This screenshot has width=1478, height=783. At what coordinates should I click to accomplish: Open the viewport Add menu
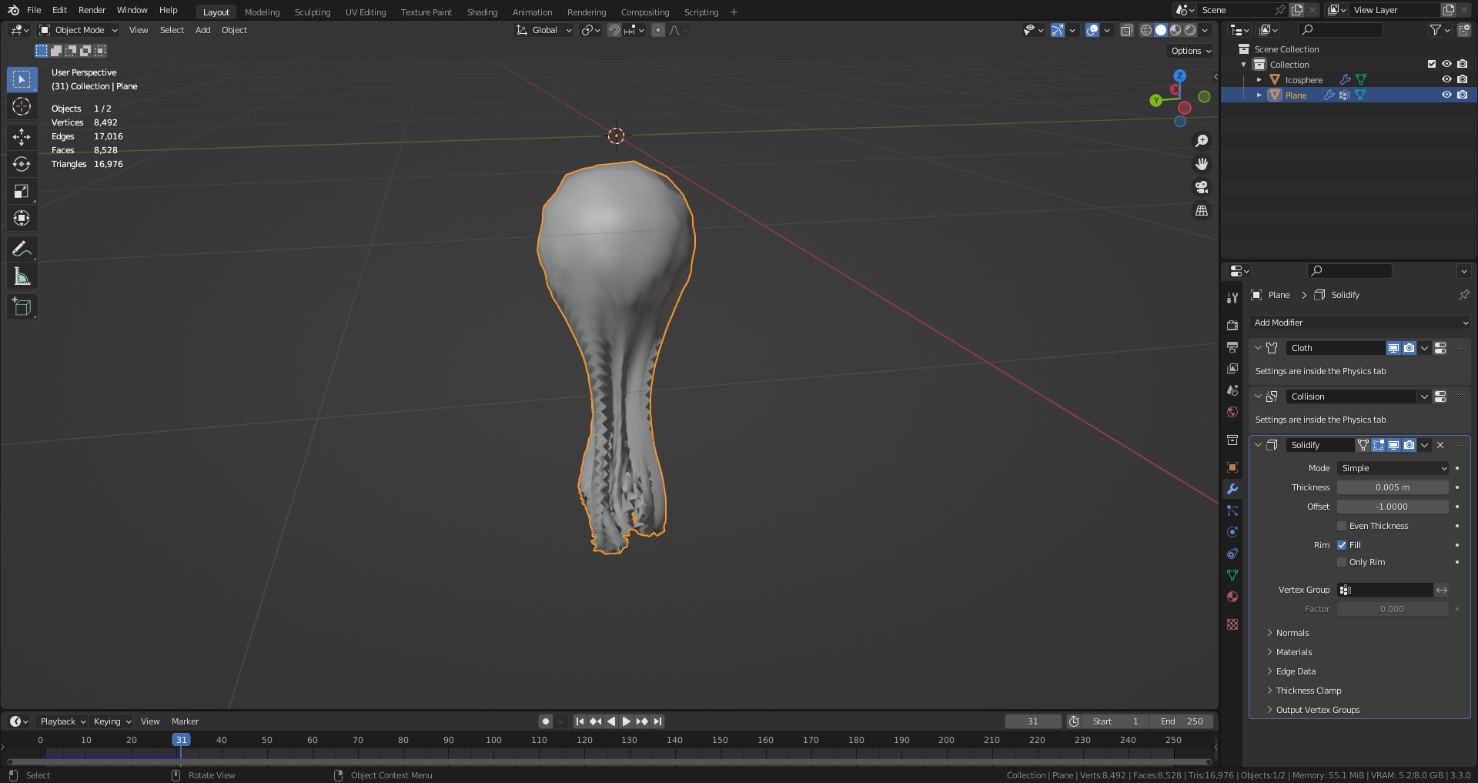[x=202, y=30]
